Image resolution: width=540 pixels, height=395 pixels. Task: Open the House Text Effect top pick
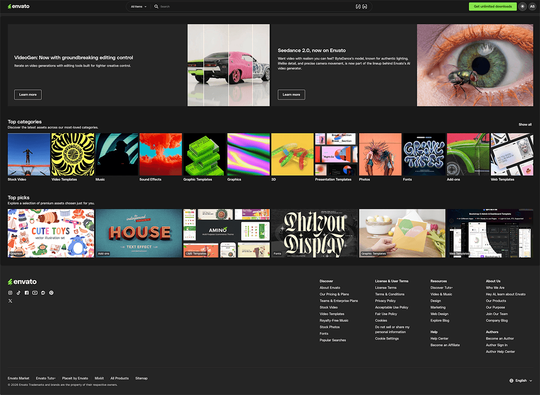[139, 233]
